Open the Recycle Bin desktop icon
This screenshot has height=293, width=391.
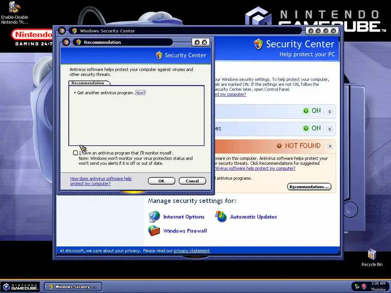372,258
